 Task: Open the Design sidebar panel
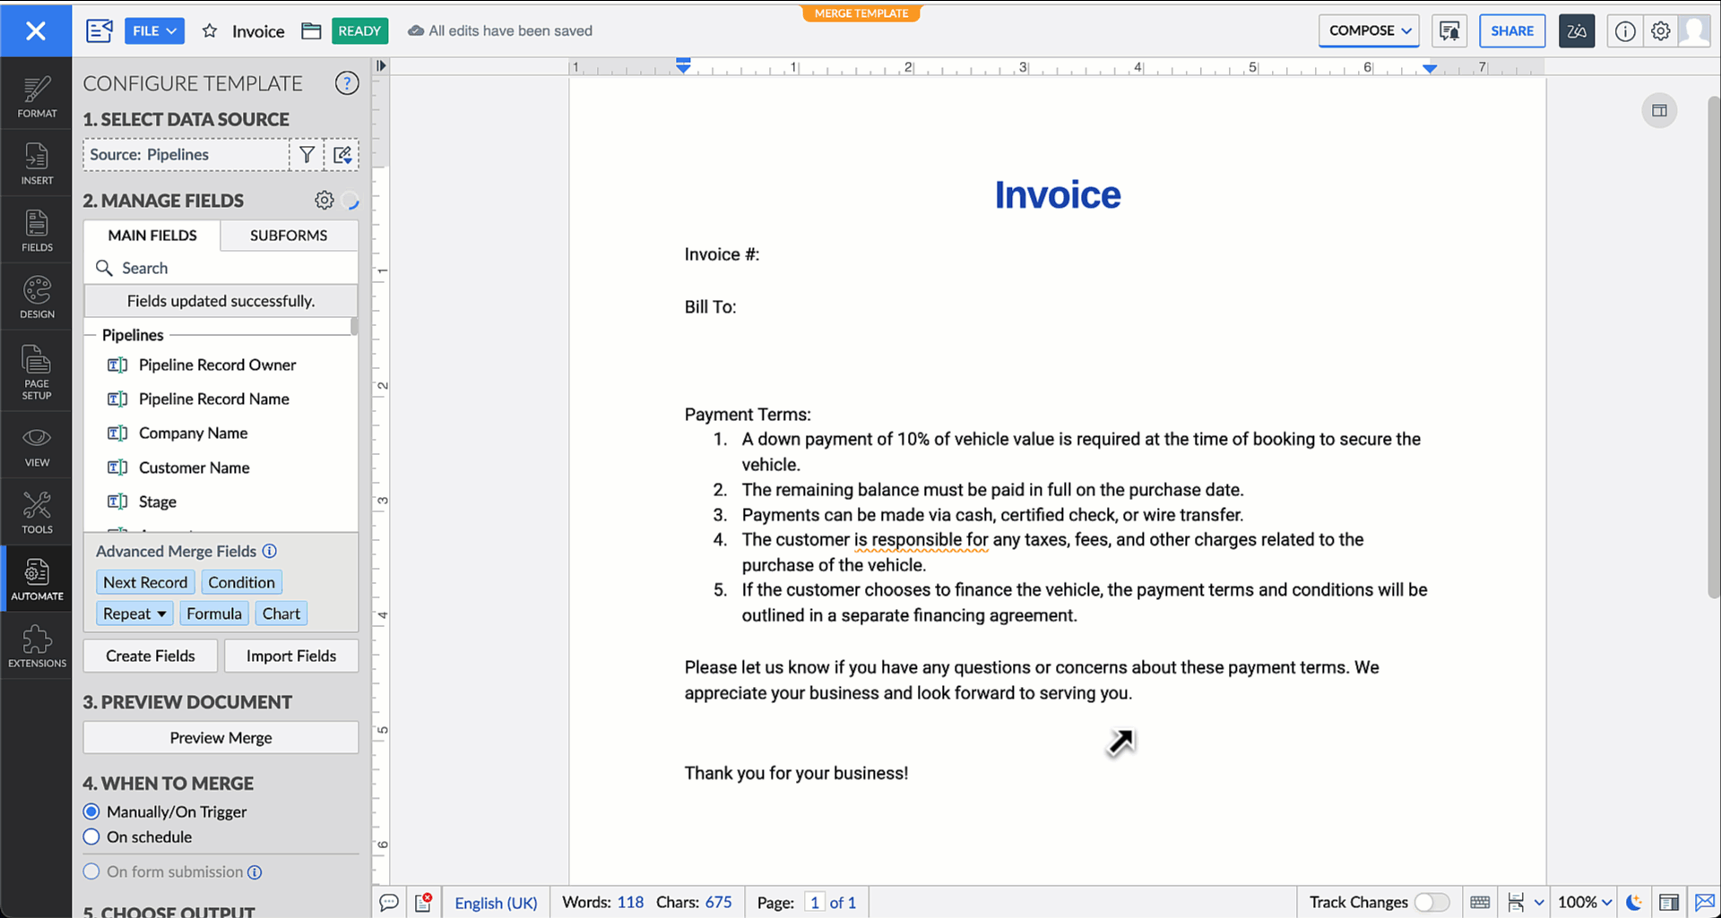click(x=37, y=298)
